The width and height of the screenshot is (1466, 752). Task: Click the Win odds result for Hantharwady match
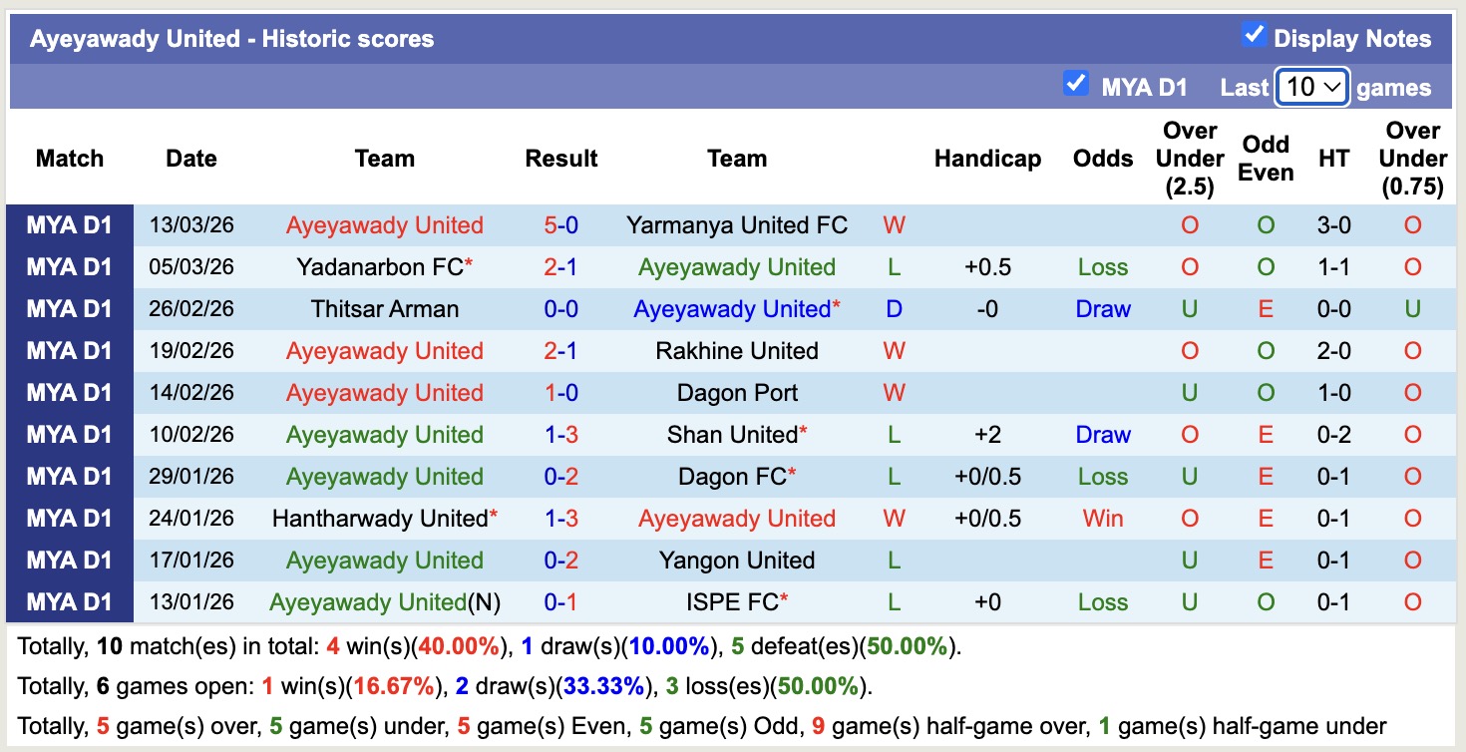[1103, 518]
